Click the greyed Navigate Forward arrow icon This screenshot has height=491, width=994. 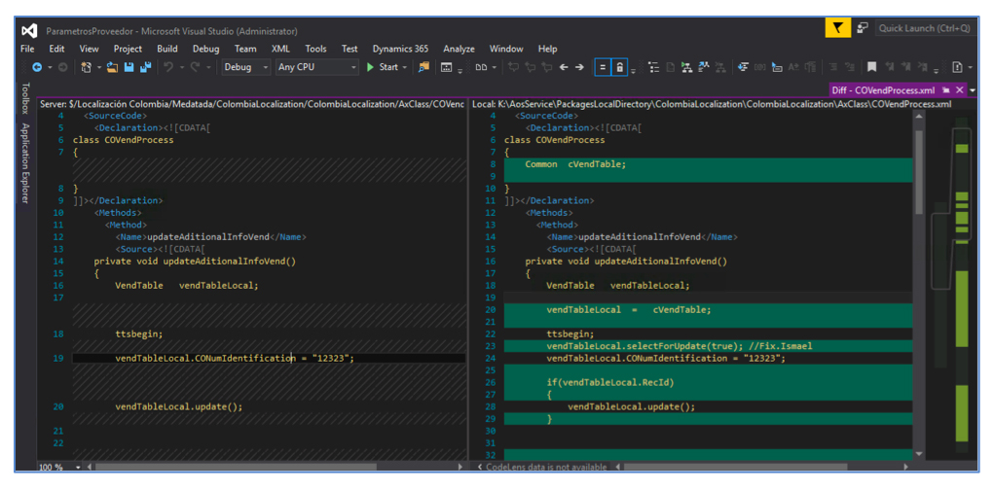point(62,67)
